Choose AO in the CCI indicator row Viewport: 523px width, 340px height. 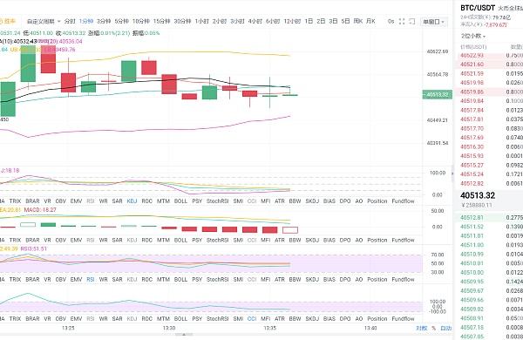point(359,319)
